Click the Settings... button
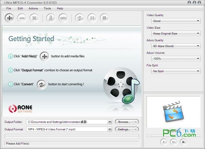 click(x=124, y=129)
